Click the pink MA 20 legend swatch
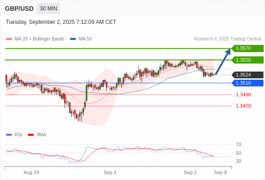The image size is (265, 180). [x=9, y=39]
